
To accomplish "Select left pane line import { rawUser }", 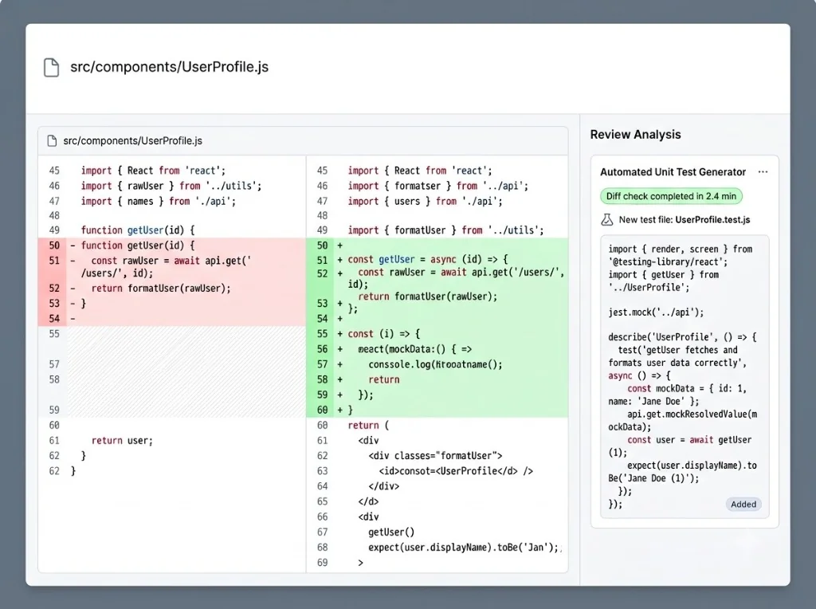I will point(172,186).
